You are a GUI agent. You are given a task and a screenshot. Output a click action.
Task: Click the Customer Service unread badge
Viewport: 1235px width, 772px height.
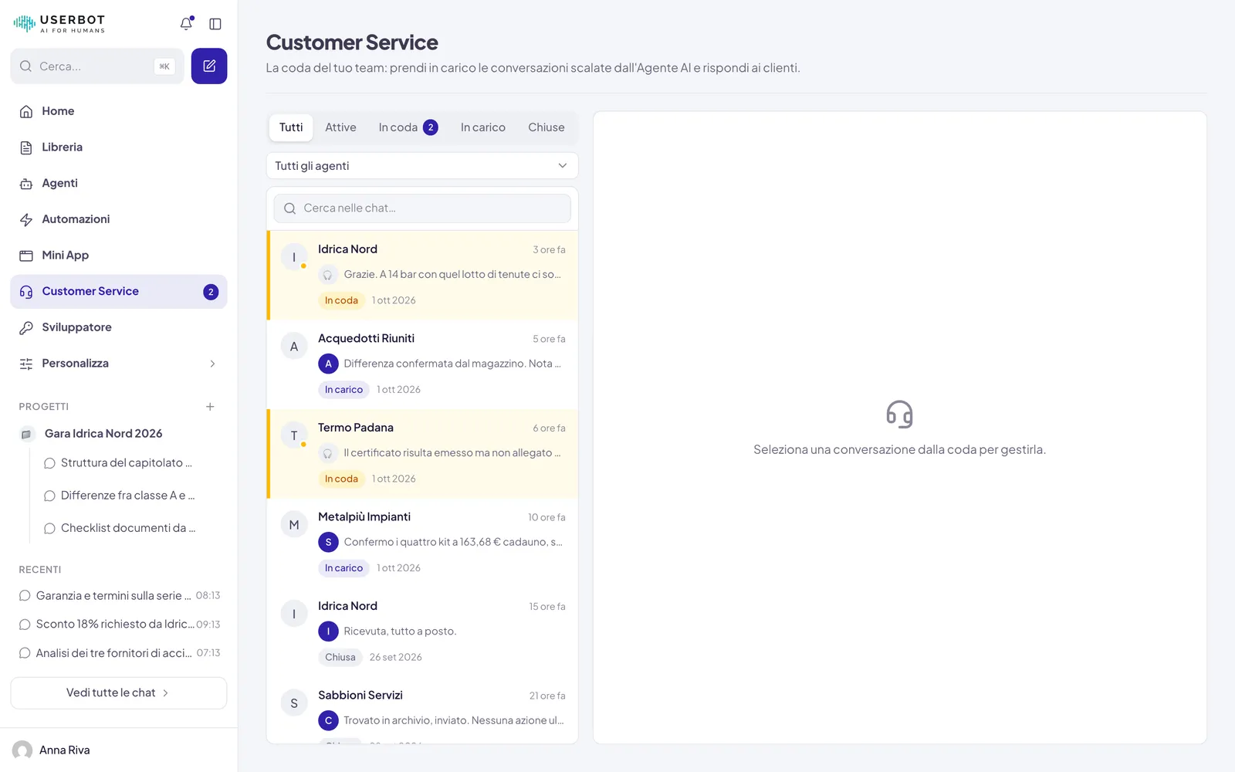211,292
